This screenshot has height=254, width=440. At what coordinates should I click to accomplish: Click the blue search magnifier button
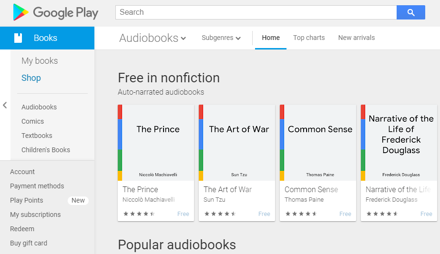point(411,12)
